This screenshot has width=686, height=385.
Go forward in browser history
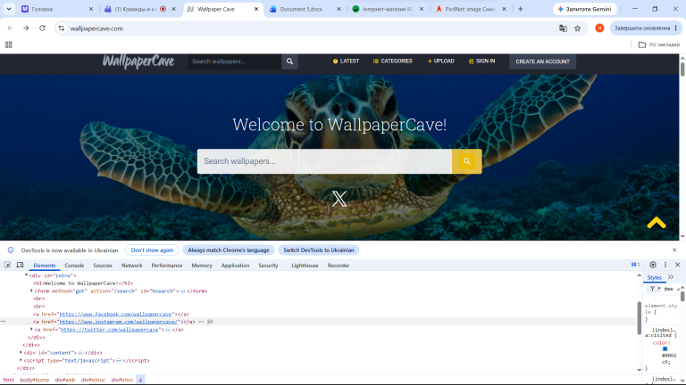tap(26, 28)
